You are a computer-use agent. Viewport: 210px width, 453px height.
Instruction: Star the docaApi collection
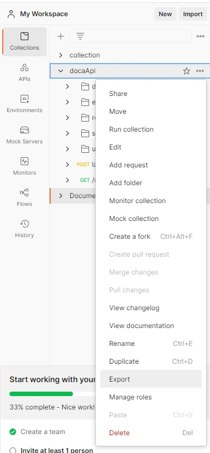[x=187, y=71]
